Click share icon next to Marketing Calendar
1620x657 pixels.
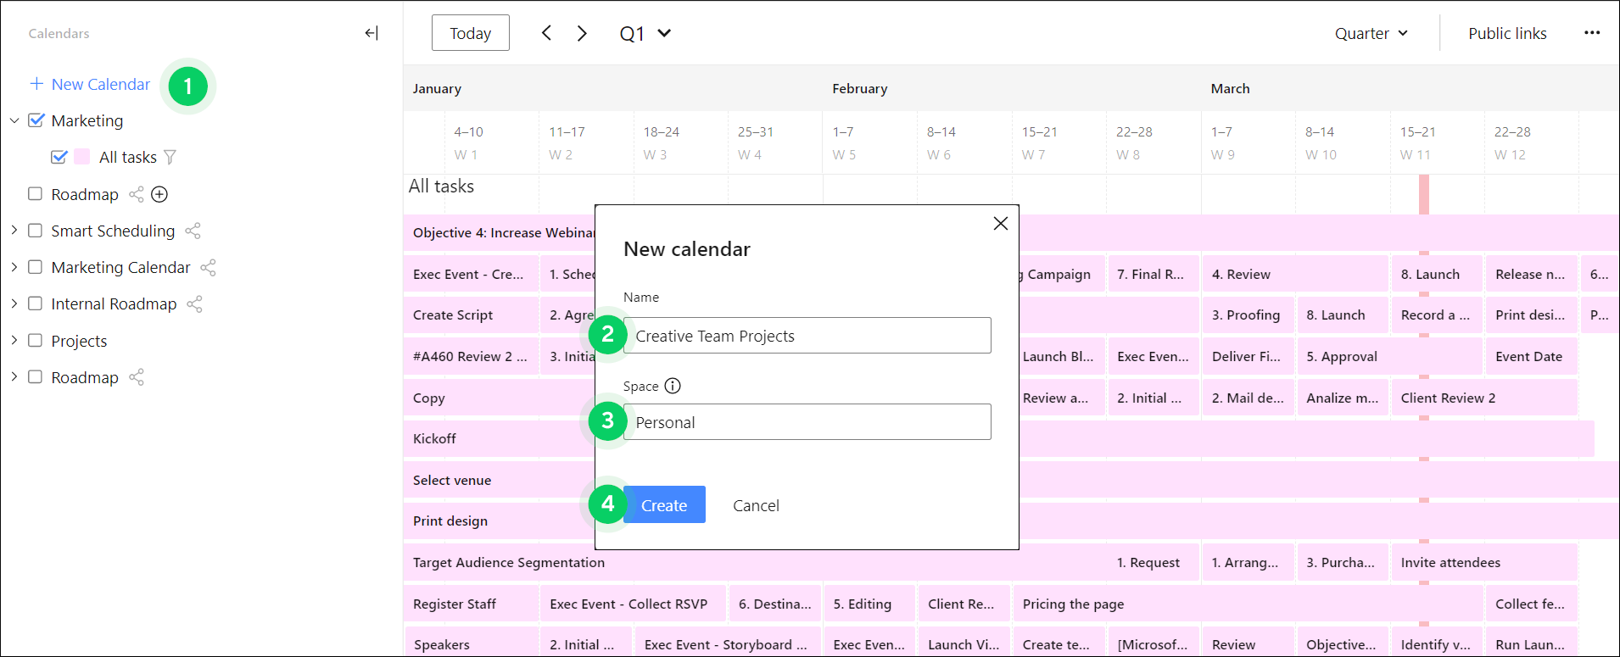pos(208,267)
